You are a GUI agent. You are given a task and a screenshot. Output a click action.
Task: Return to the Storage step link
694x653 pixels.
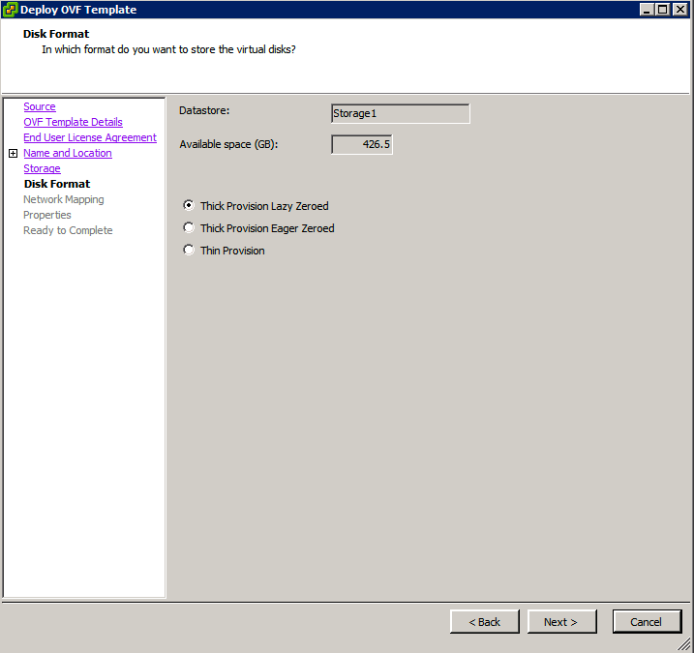(42, 168)
